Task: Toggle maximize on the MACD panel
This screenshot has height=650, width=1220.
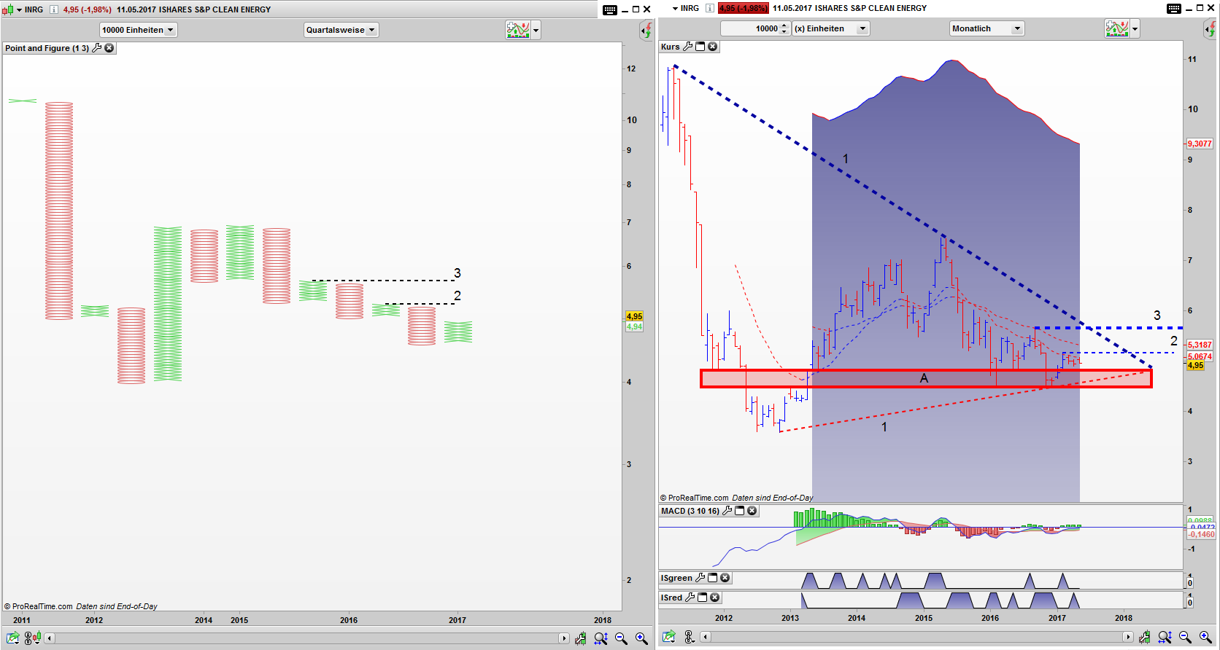Action: pyautogui.click(x=739, y=511)
